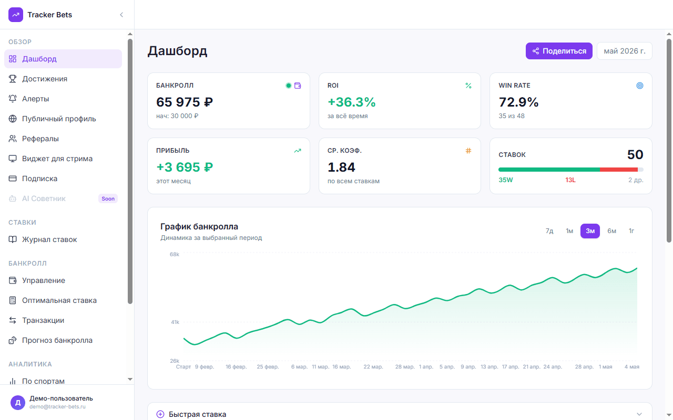Click the hash icon in Ср. коэф. card
This screenshot has height=420, width=673.
pyautogui.click(x=468, y=151)
